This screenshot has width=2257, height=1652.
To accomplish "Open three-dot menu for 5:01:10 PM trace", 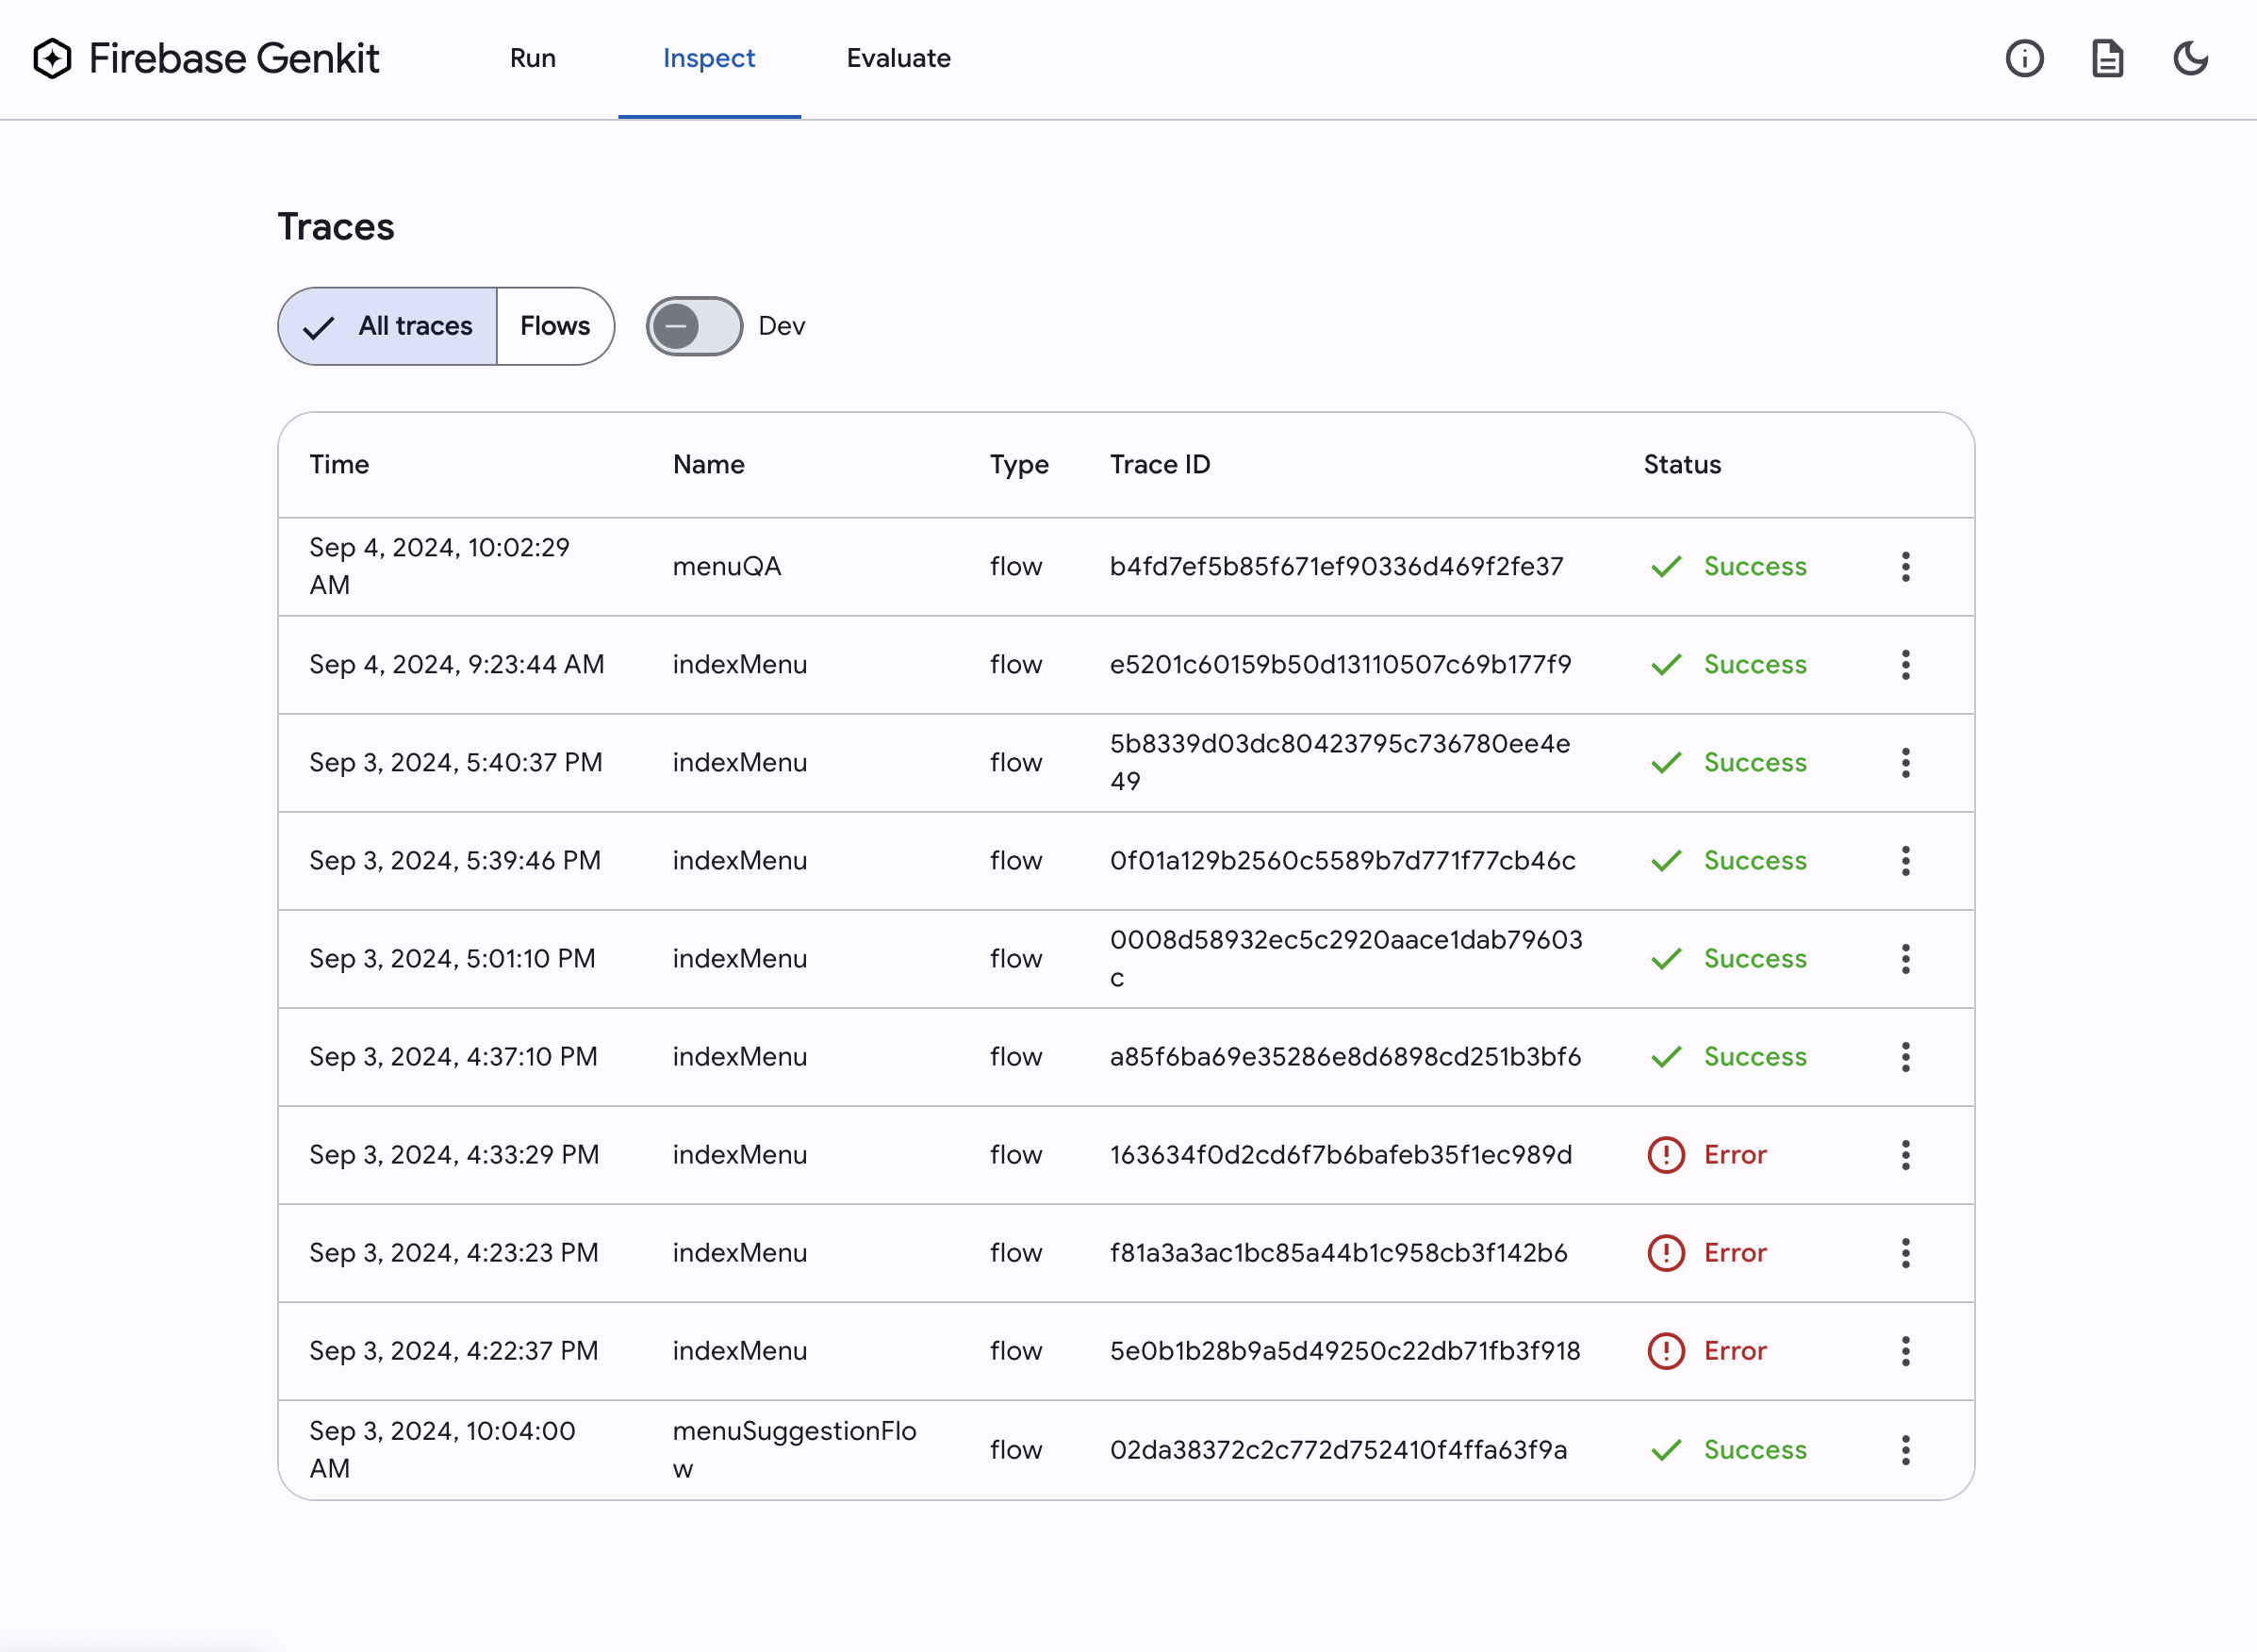I will point(1905,958).
